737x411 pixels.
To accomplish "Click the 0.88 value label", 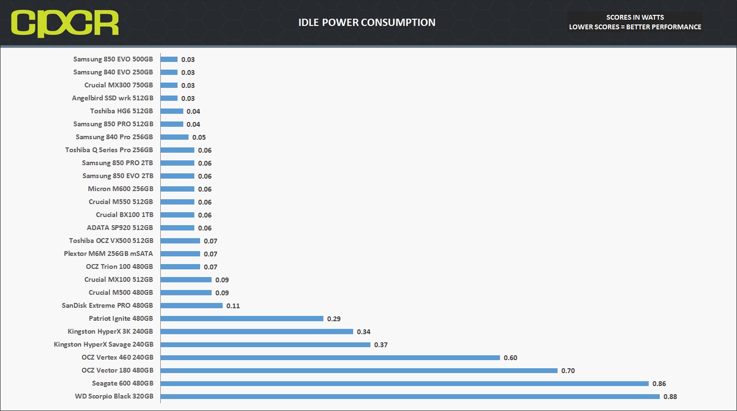I will pyautogui.click(x=670, y=397).
